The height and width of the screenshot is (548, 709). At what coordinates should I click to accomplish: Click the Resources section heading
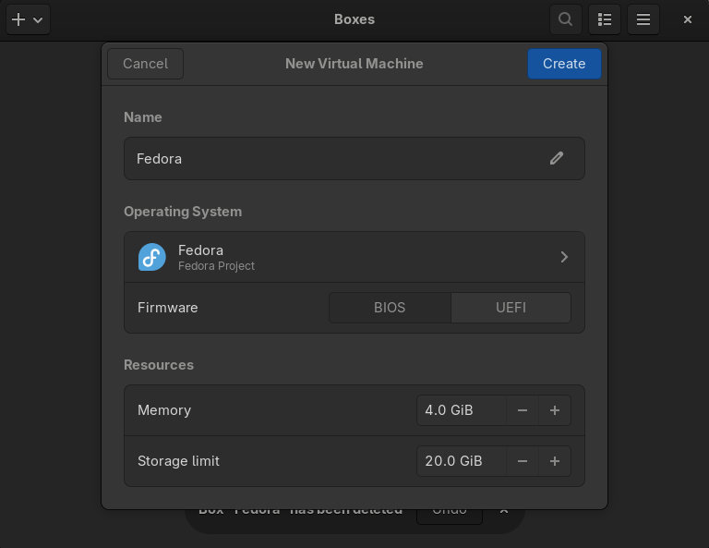click(159, 365)
